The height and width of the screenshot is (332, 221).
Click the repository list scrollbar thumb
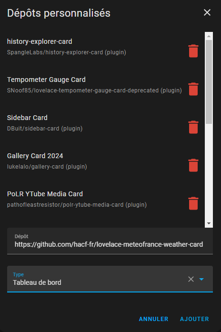pyautogui.click(x=209, y=82)
